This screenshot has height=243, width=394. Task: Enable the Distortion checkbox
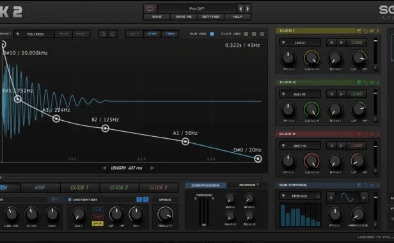point(70,200)
